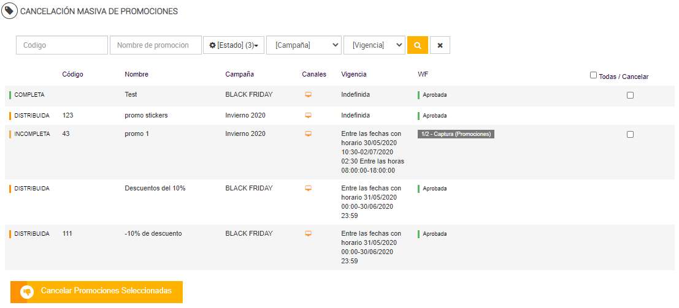Focus the Codigo input field
The height and width of the screenshot is (308, 679).
tap(62, 45)
